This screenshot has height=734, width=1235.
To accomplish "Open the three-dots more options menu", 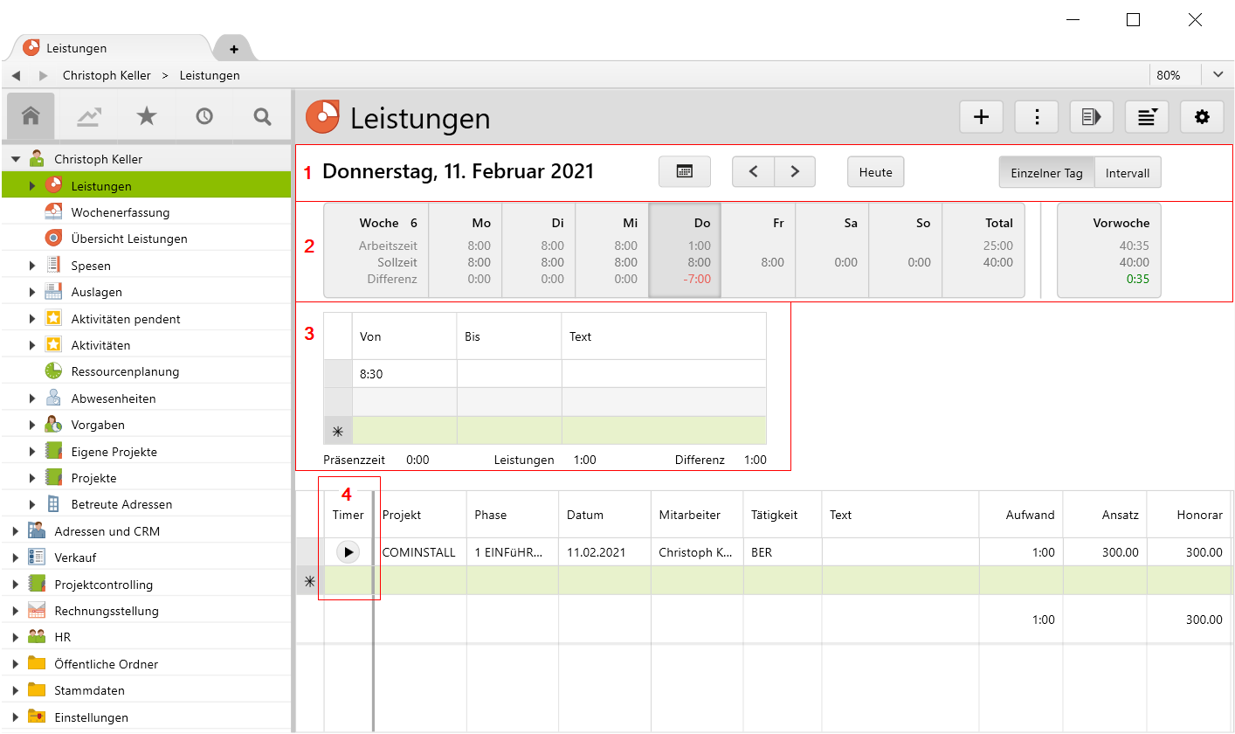I will pyautogui.click(x=1036, y=117).
